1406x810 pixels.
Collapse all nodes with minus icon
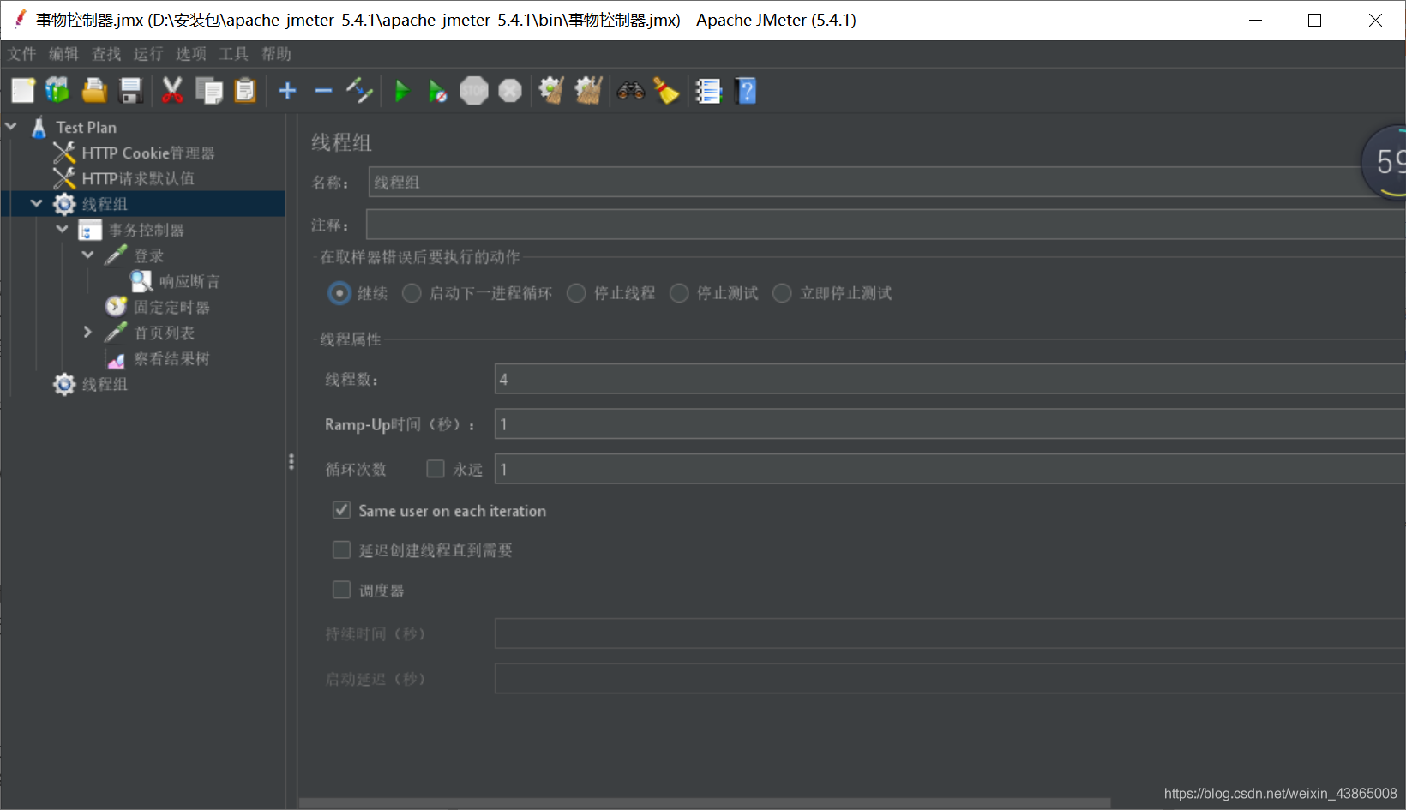[323, 91]
